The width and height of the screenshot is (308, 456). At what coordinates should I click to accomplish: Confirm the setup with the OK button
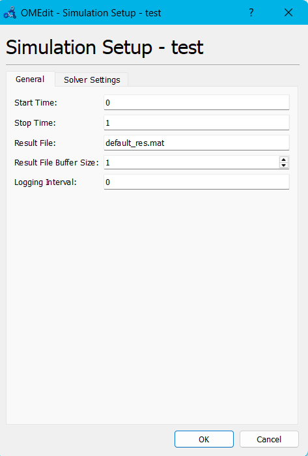pos(204,439)
